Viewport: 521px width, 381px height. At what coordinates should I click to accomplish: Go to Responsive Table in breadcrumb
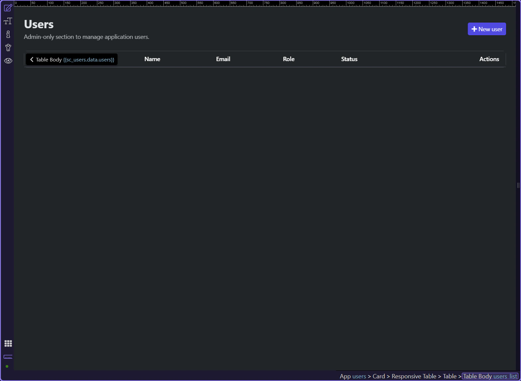[x=414, y=376]
